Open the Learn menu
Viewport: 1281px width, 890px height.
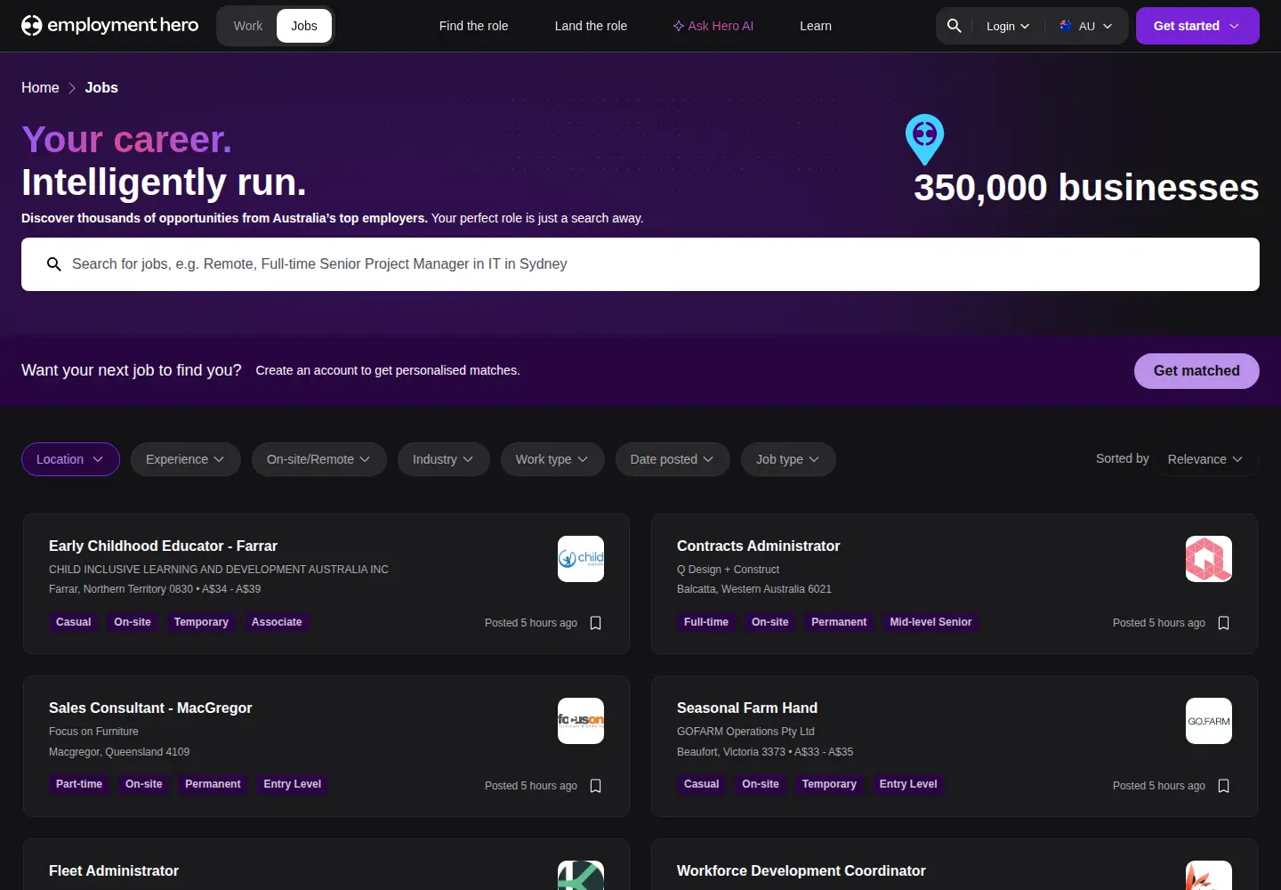[x=816, y=26]
